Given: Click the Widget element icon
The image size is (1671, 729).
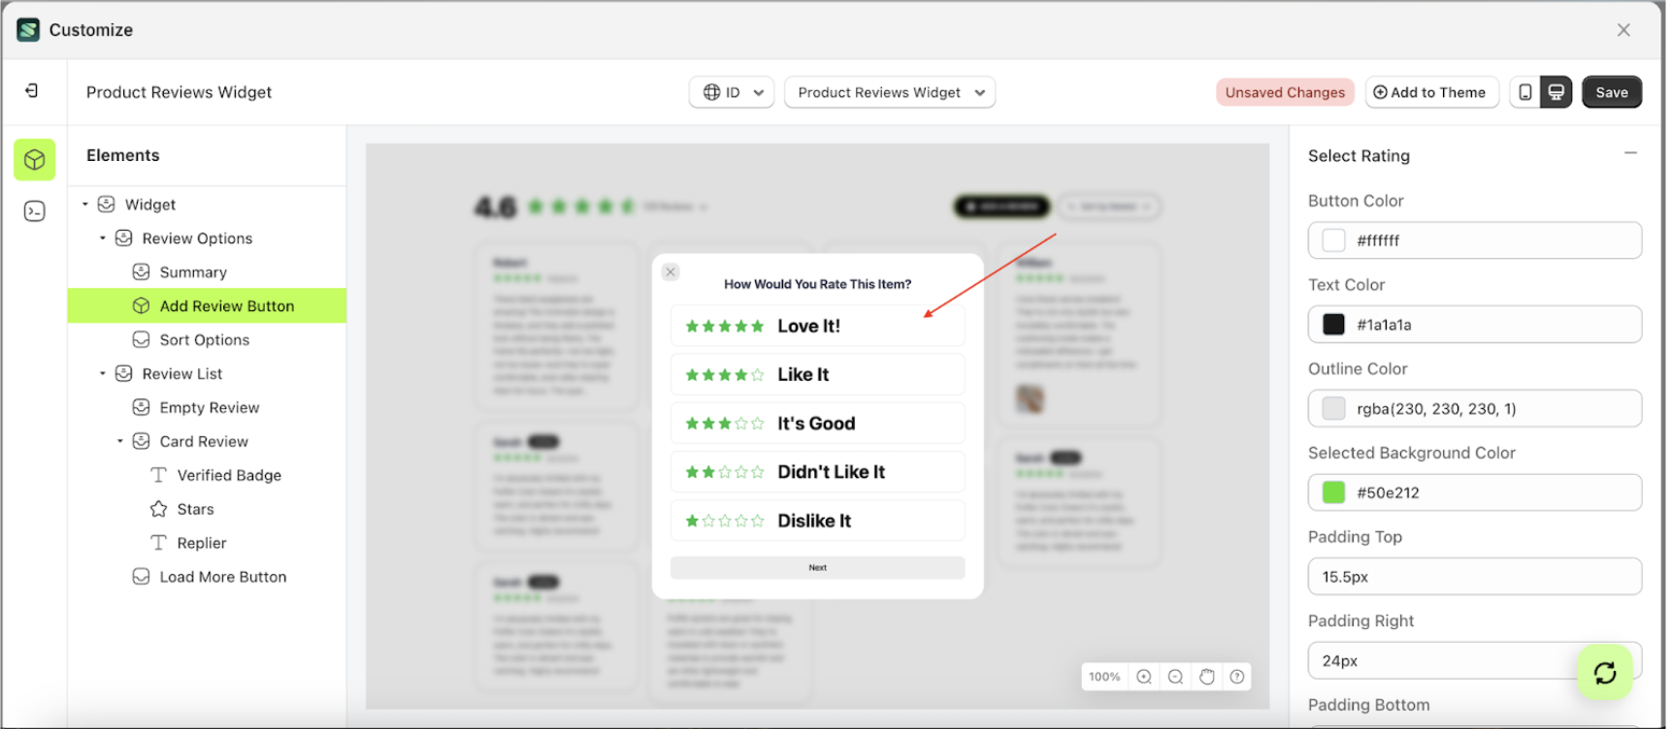Looking at the screenshot, I should 107,205.
